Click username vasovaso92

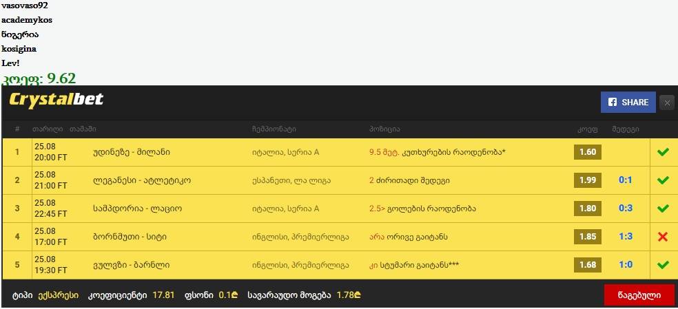25,6
